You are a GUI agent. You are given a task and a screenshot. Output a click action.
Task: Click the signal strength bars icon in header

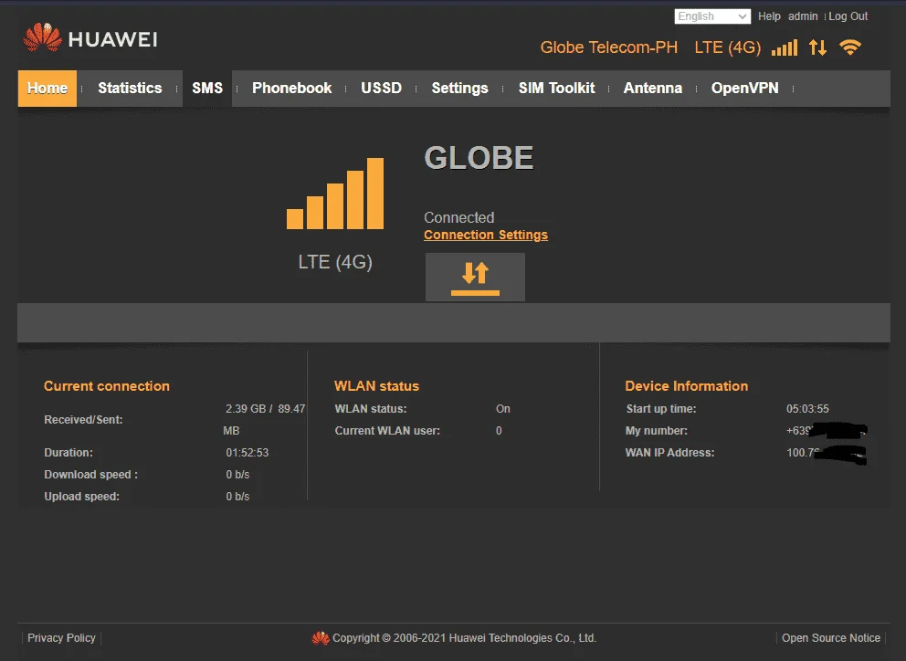(x=785, y=47)
